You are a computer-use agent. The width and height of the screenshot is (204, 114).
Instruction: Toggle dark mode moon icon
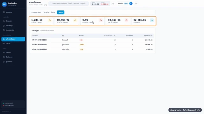[x=113, y=3]
